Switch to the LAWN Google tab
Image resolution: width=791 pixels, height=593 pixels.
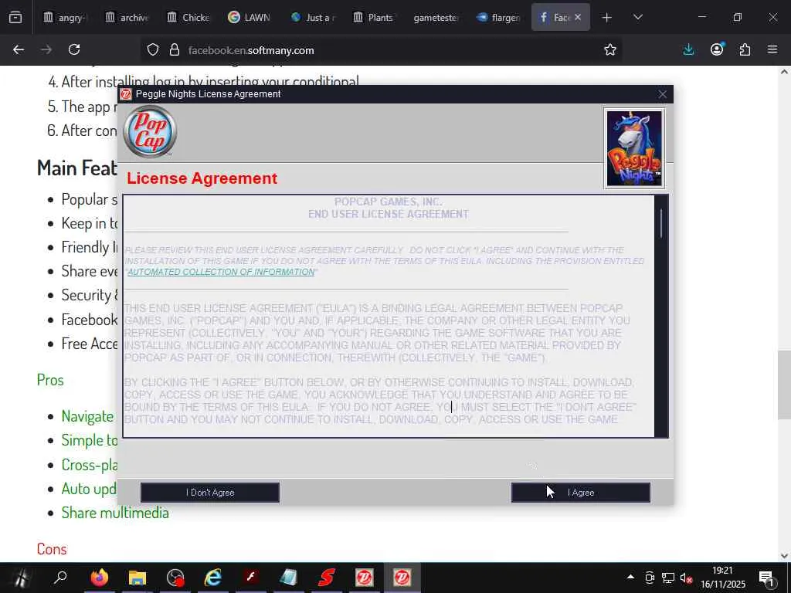251,17
